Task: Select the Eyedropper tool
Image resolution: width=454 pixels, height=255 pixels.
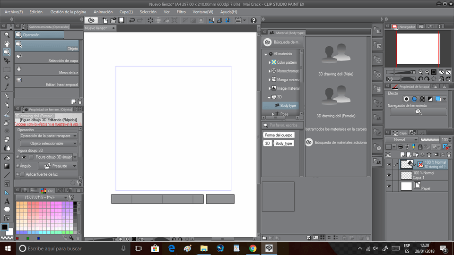Action: coord(7,86)
